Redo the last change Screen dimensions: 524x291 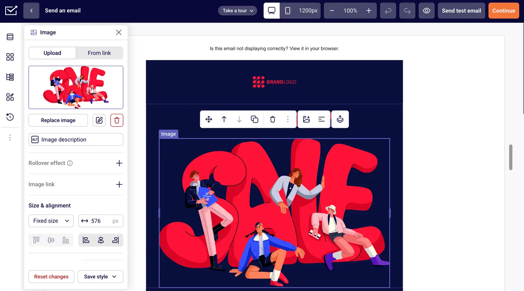[x=407, y=10]
